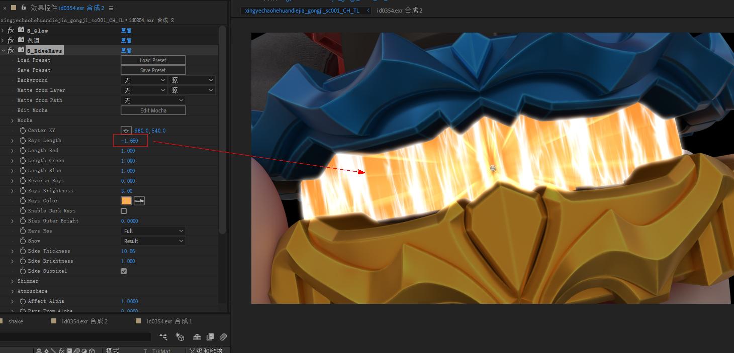The height and width of the screenshot is (353, 734).
Task: Toggle stopwatch for Edge Subpixel
Action: point(23,271)
